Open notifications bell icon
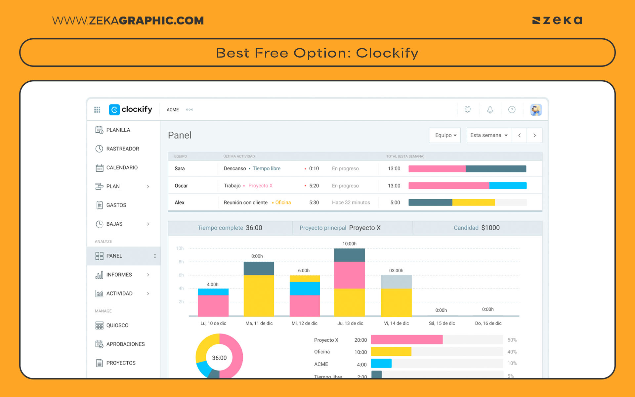This screenshot has height=397, width=635. click(490, 110)
